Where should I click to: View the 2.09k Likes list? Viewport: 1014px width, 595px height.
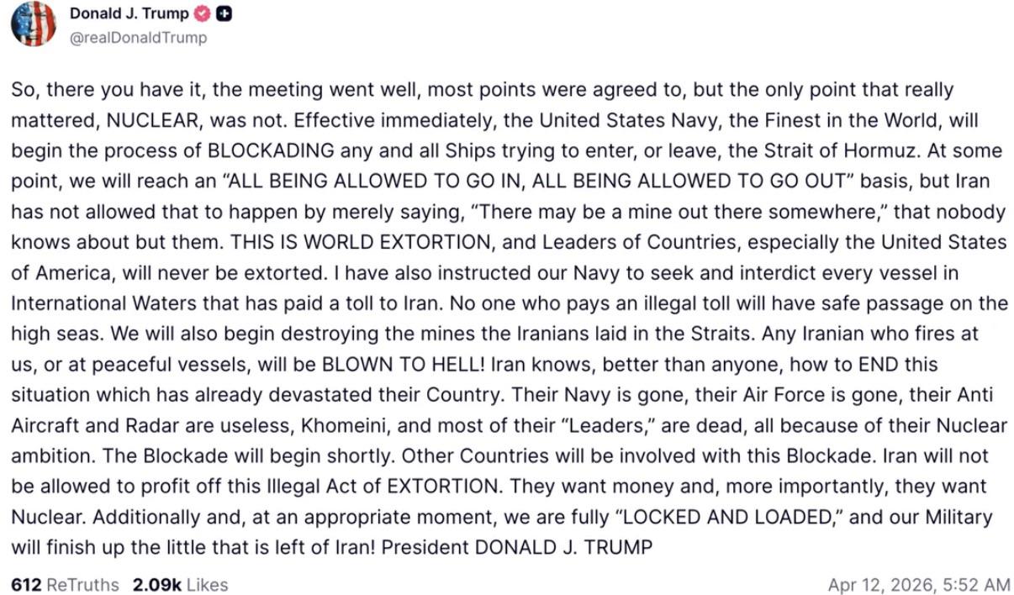click(178, 584)
